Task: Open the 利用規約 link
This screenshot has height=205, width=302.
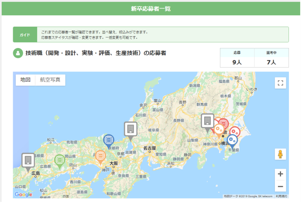Action: (x=281, y=196)
